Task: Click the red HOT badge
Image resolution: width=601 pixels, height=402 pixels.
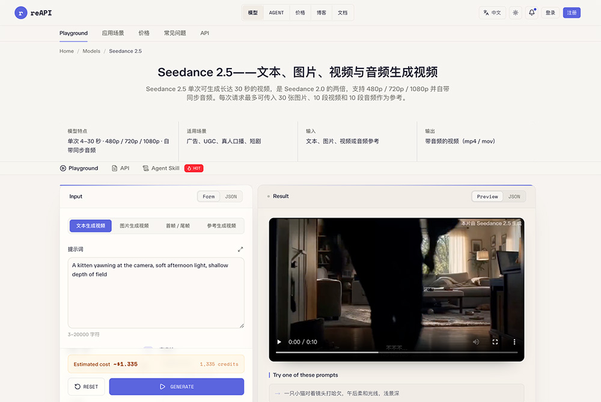Action: pos(194,168)
